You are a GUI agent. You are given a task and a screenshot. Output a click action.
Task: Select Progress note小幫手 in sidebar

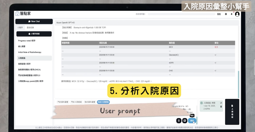[27, 41]
